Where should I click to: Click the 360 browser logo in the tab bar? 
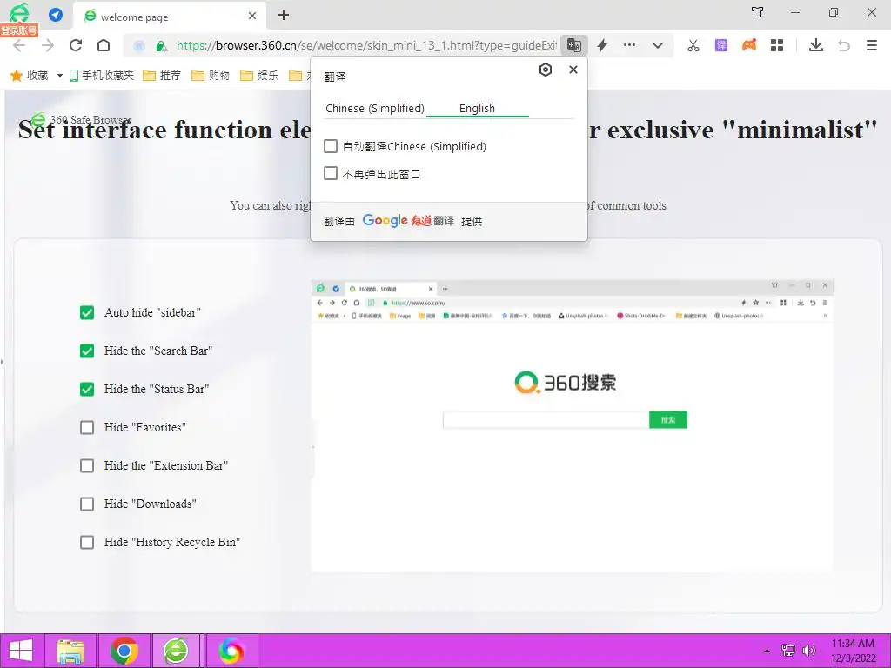pos(19,12)
